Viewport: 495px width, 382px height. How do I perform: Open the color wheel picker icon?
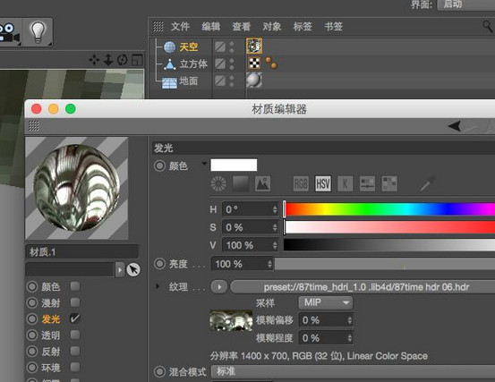[218, 183]
